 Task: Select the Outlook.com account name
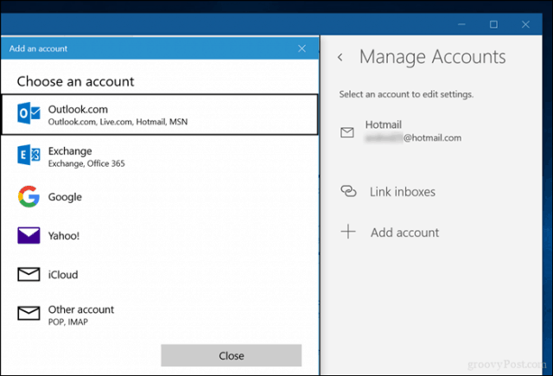pos(78,110)
